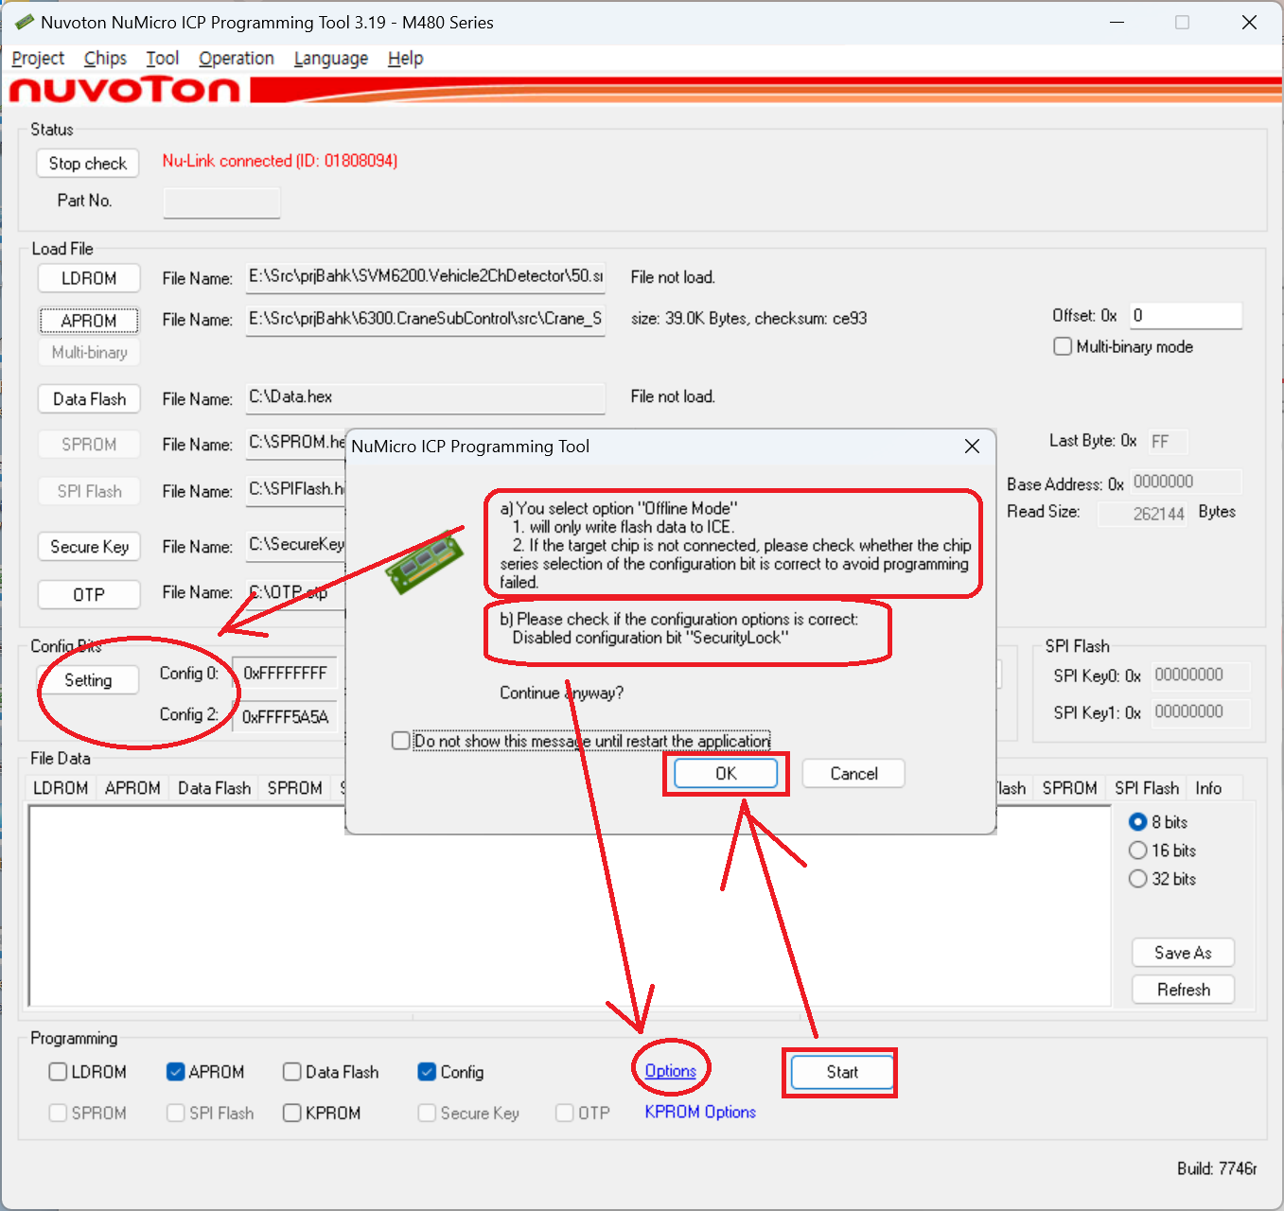Click the Secure Key load button
The height and width of the screenshot is (1211, 1284).
(x=89, y=547)
